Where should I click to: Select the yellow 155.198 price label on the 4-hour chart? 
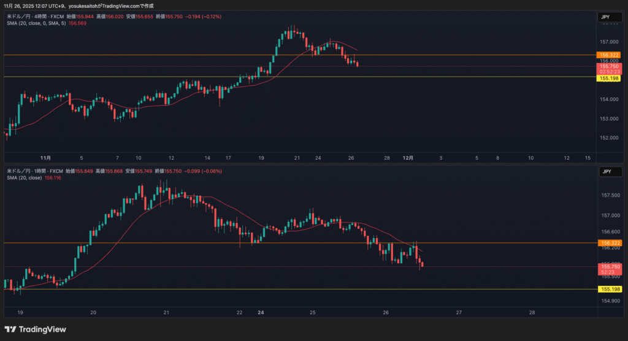tap(610, 78)
